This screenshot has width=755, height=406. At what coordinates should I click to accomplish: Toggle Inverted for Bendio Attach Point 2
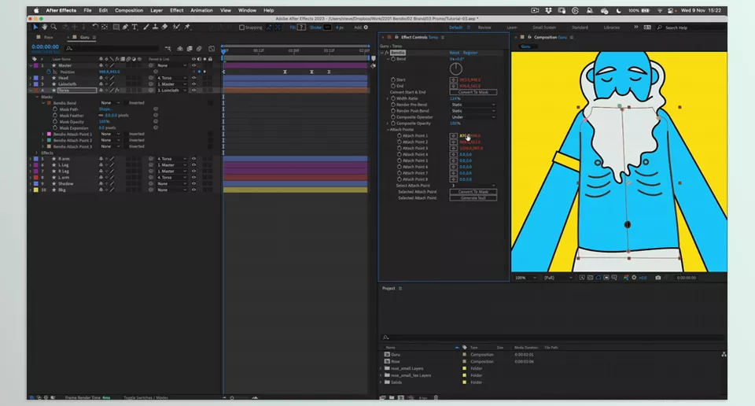coord(126,141)
